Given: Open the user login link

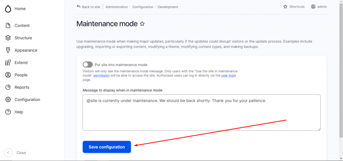Looking at the screenshot, I should tap(229, 75).
